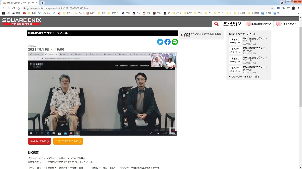The image size is (302, 169).
Task: Open the タイトルリスト tab
Action: (286, 24)
